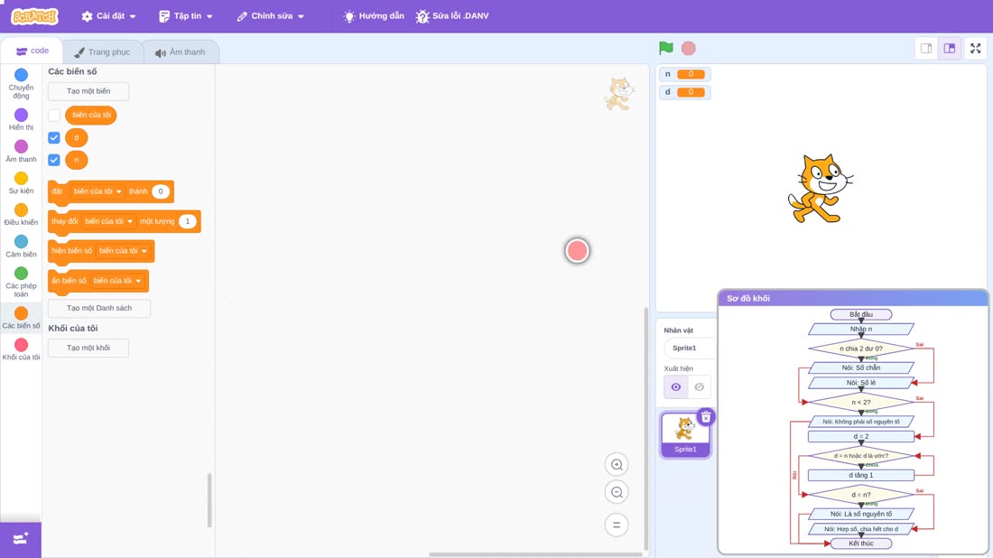Click the 'Tạo một khối' button
The width and height of the screenshot is (993, 558).
88,348
